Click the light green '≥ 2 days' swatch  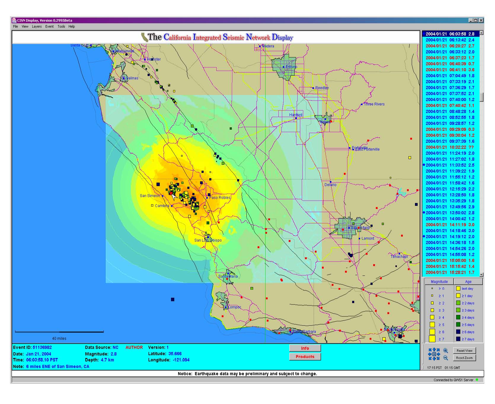[458, 303]
